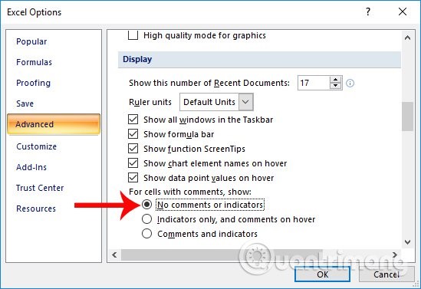
Task: Click horizontal scrollbar left arrow
Action: 114,255
